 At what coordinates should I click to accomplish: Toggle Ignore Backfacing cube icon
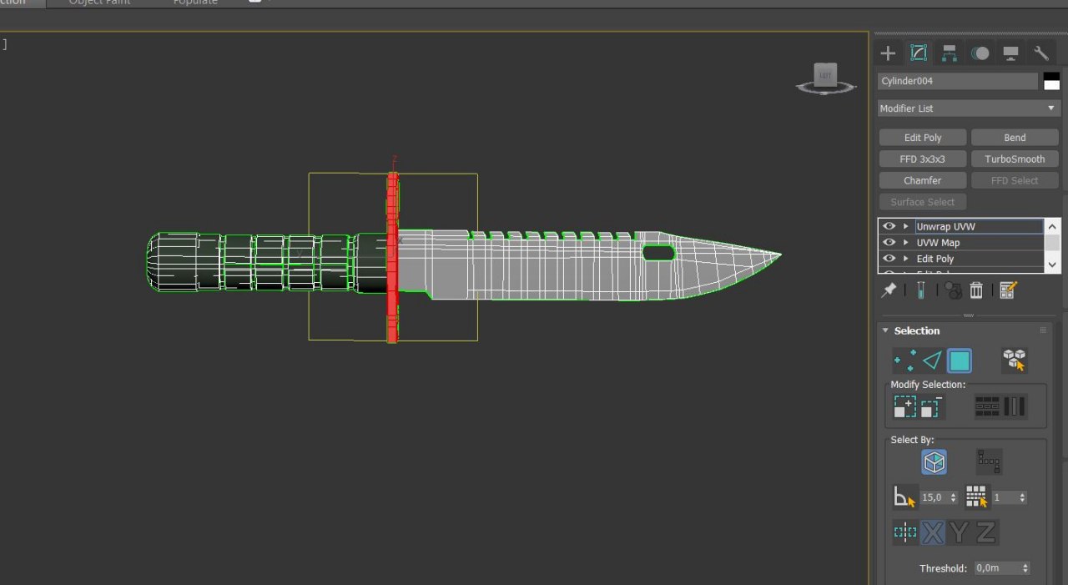[934, 461]
